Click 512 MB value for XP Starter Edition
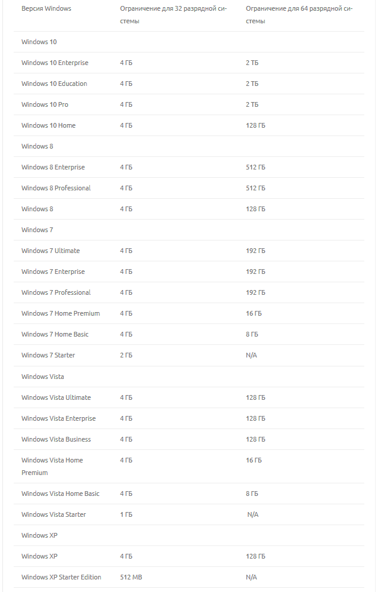Screen dimensions: 378x592 131,577
